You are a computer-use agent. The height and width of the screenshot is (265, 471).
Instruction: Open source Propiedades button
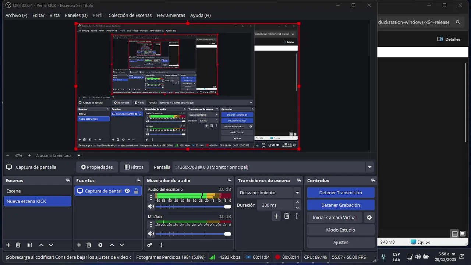[97, 167]
